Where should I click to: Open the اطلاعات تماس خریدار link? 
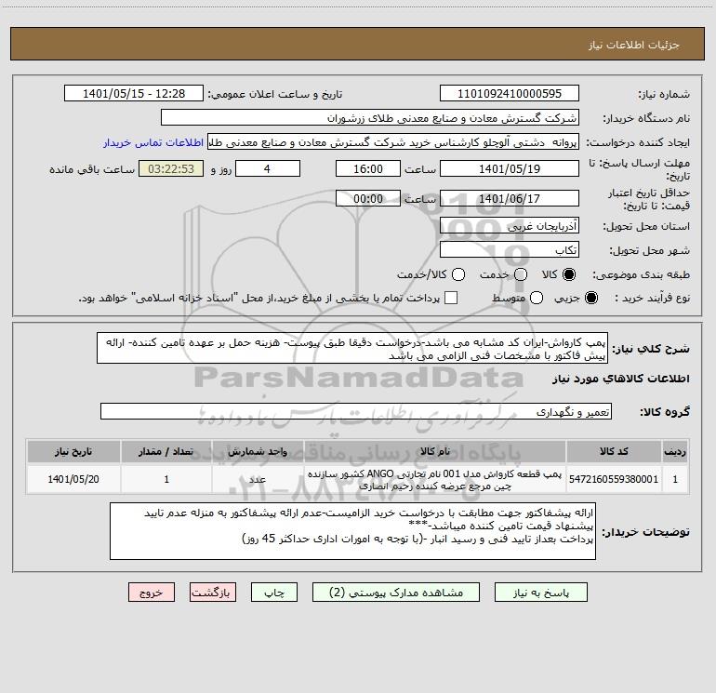(153, 142)
